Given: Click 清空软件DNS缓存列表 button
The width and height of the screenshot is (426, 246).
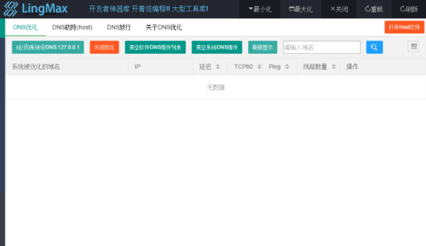Looking at the screenshot, I should (x=155, y=48).
